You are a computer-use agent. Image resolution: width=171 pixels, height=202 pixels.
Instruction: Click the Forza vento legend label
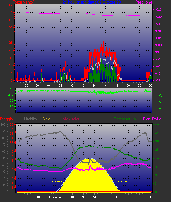tap(23, 2)
